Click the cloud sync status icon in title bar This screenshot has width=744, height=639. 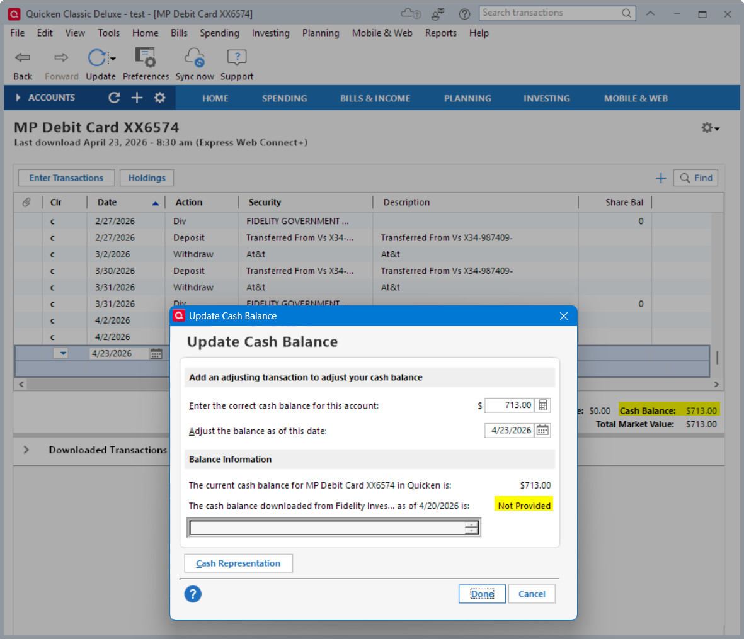(x=411, y=13)
